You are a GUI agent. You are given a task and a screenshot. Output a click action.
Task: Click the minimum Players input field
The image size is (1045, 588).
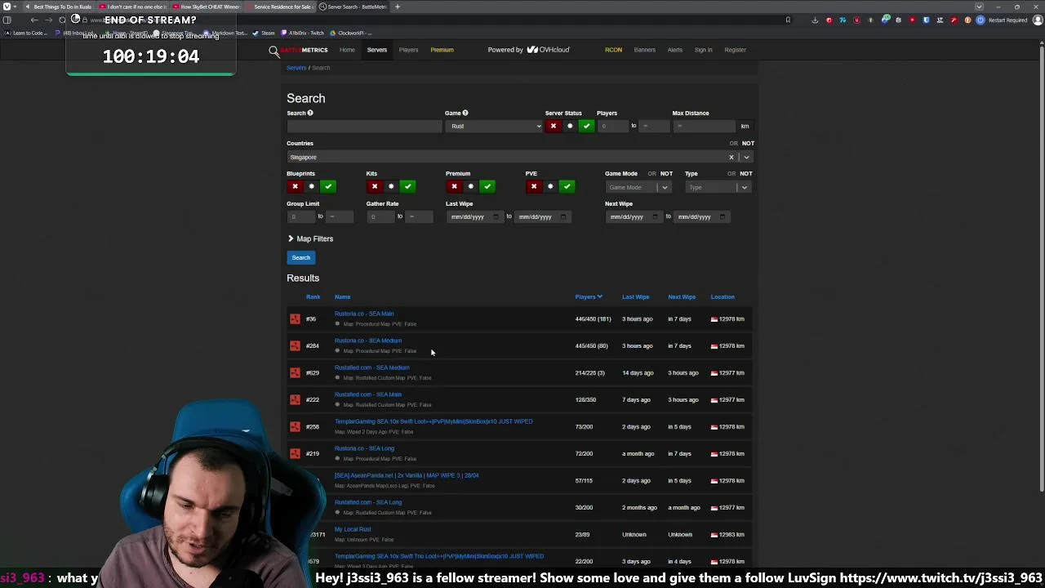tap(613, 126)
